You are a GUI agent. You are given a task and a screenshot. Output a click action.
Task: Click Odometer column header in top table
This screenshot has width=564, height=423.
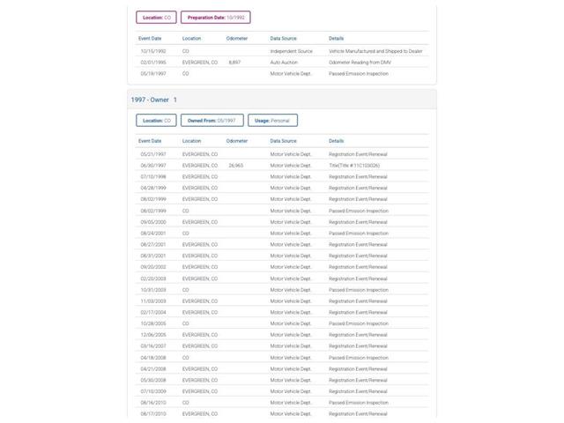237,39
